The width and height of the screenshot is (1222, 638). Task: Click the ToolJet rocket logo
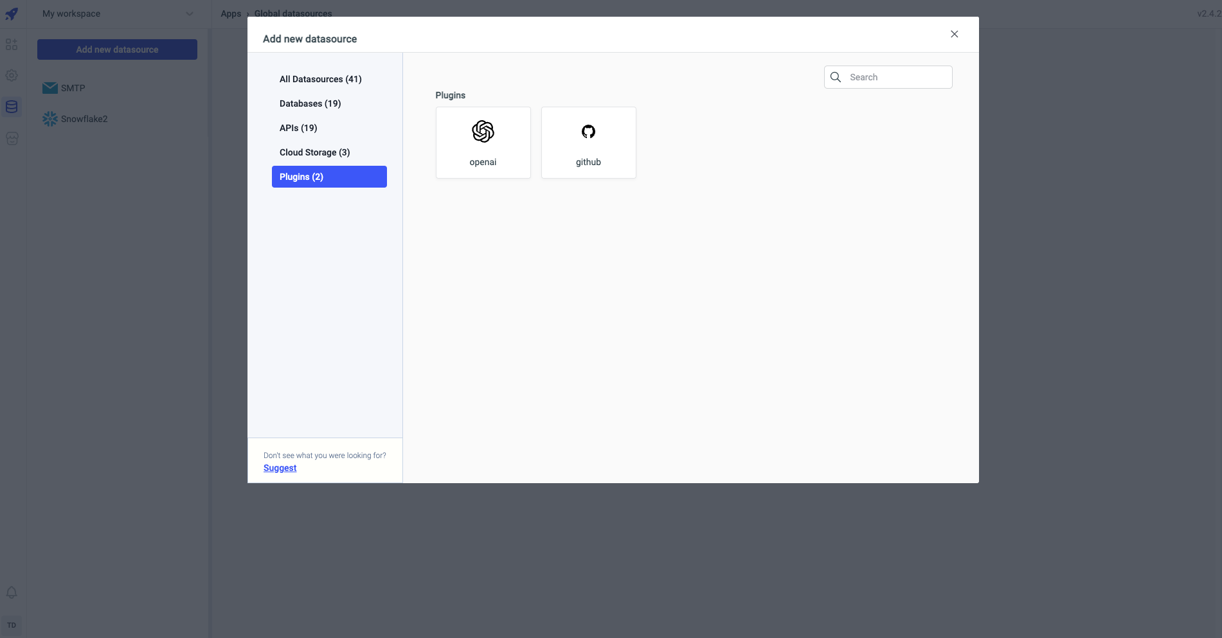12,13
